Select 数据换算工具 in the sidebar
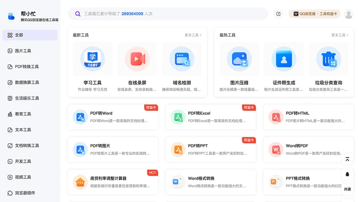Viewport: 358px width, 202px height. (30, 82)
